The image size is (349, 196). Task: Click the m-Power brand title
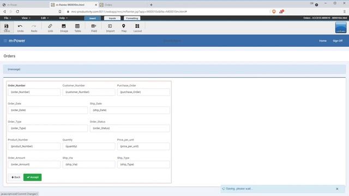17,41
